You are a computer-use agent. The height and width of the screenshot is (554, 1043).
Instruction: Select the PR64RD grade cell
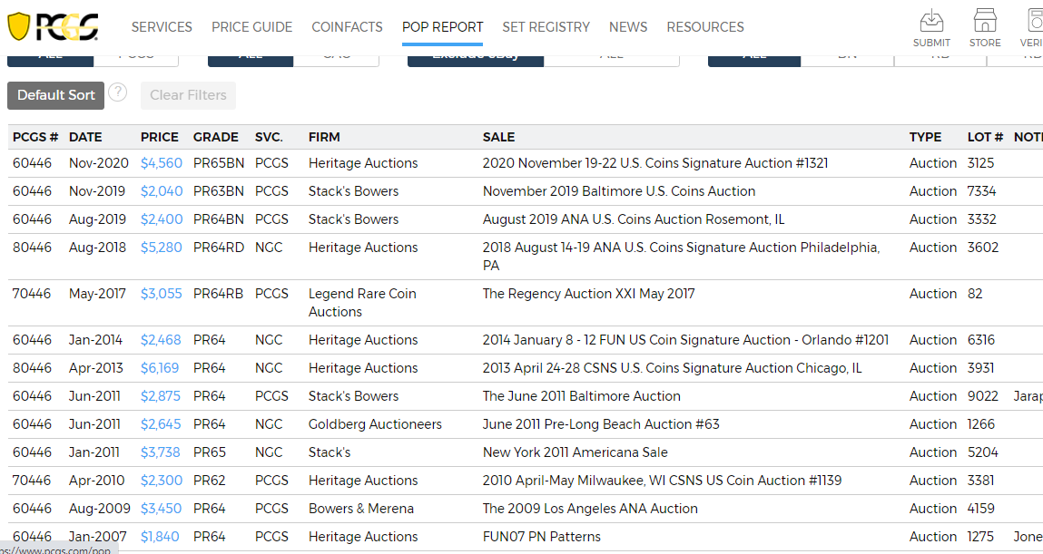219,248
